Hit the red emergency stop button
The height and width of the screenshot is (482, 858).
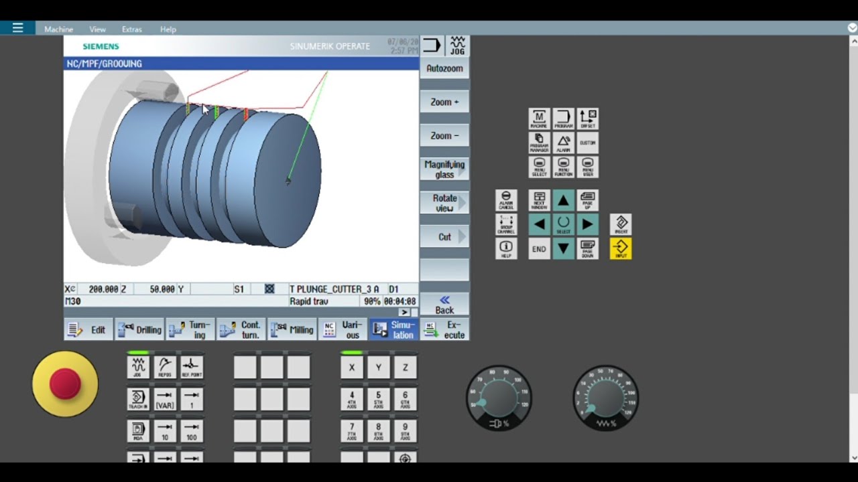pos(65,384)
